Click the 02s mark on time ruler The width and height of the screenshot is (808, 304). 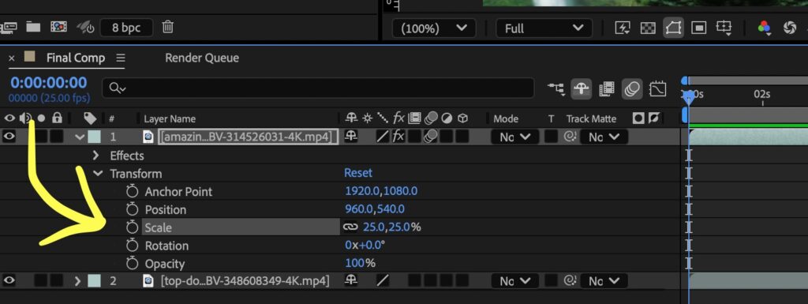(x=762, y=94)
